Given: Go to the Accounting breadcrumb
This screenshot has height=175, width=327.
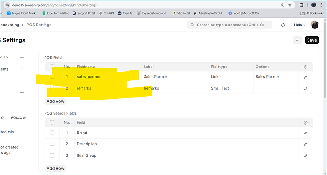Looking at the screenshot, I should coord(9,25).
